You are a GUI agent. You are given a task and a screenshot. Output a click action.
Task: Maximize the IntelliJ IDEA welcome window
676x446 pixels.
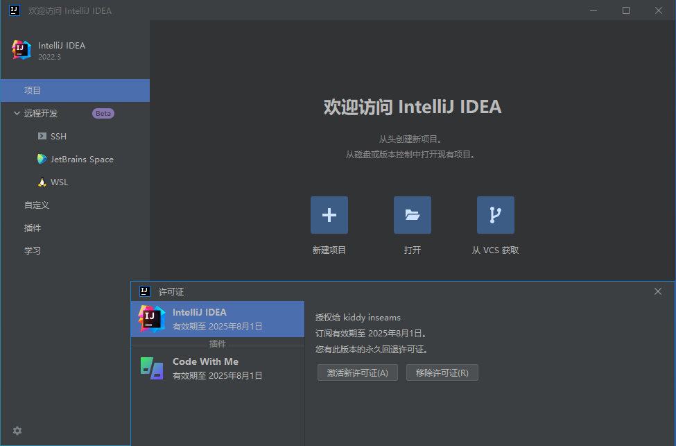coord(626,10)
